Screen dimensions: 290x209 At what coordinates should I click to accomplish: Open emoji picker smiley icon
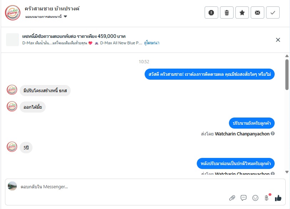pos(255,198)
